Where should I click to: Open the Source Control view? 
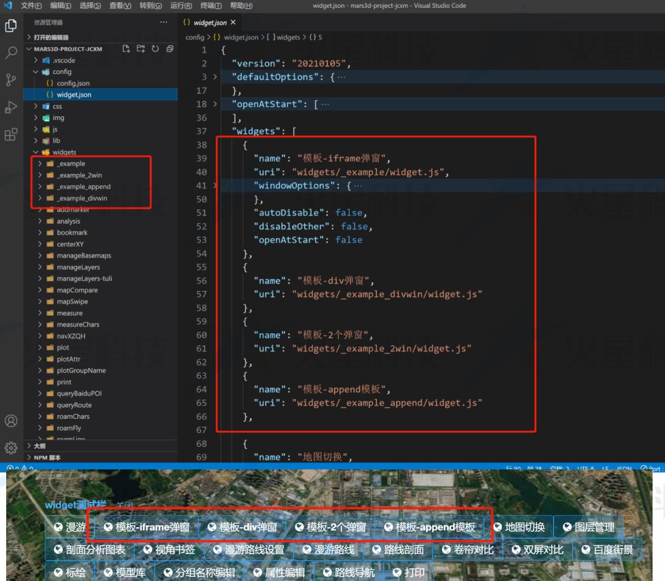(11, 80)
